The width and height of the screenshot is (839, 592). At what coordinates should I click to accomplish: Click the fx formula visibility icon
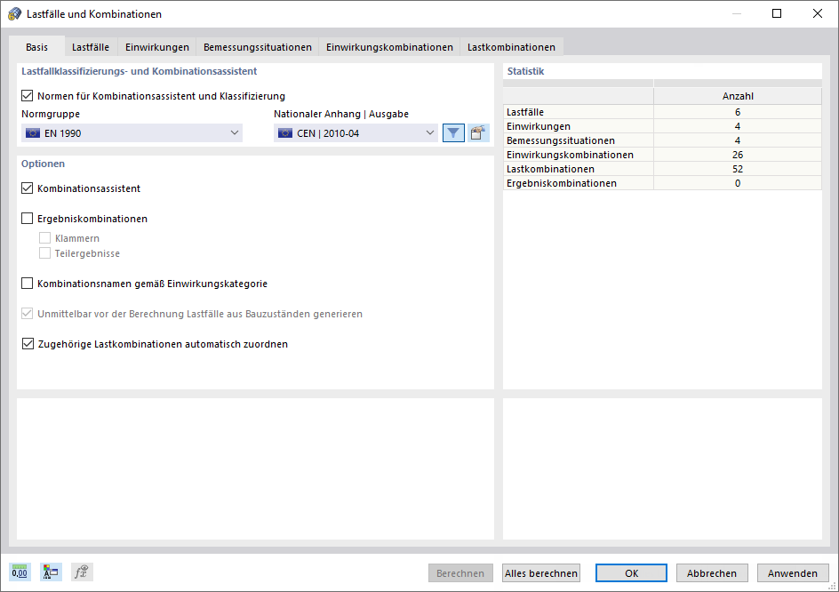coord(81,572)
